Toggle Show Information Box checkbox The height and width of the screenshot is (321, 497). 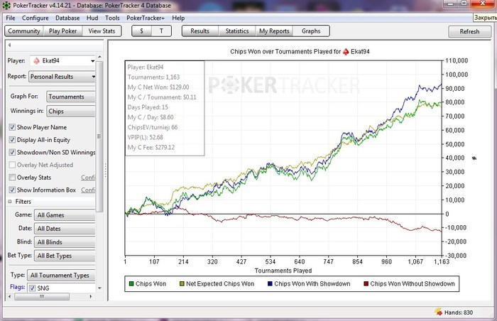pyautogui.click(x=12, y=190)
